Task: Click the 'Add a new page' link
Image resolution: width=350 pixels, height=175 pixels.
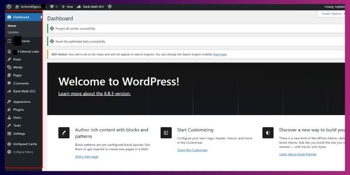Action: point(87,157)
